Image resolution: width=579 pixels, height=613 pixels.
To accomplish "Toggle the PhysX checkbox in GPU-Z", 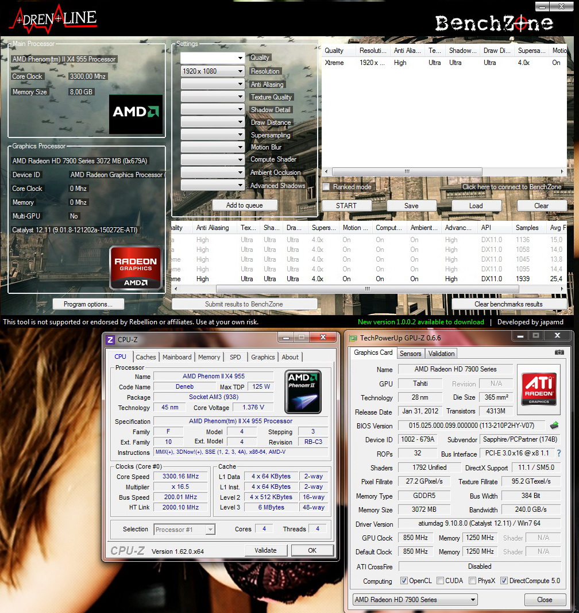I will point(472,581).
